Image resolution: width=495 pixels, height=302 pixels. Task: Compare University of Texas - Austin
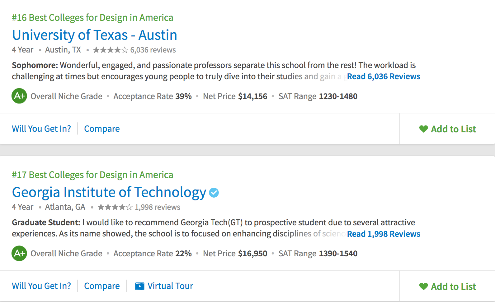click(x=102, y=129)
